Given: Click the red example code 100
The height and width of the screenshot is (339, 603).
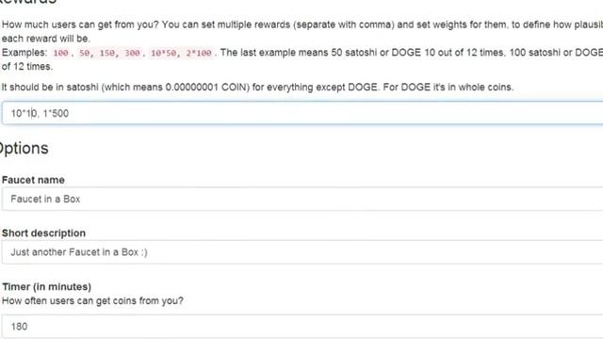Looking at the screenshot, I should coord(60,53).
